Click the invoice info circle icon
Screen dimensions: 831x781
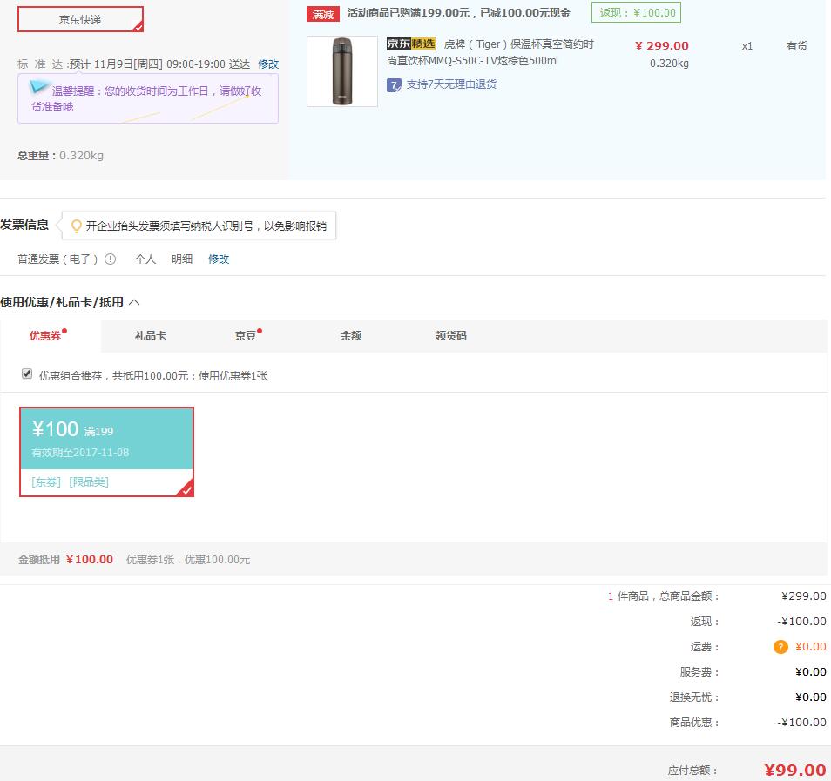(111, 259)
